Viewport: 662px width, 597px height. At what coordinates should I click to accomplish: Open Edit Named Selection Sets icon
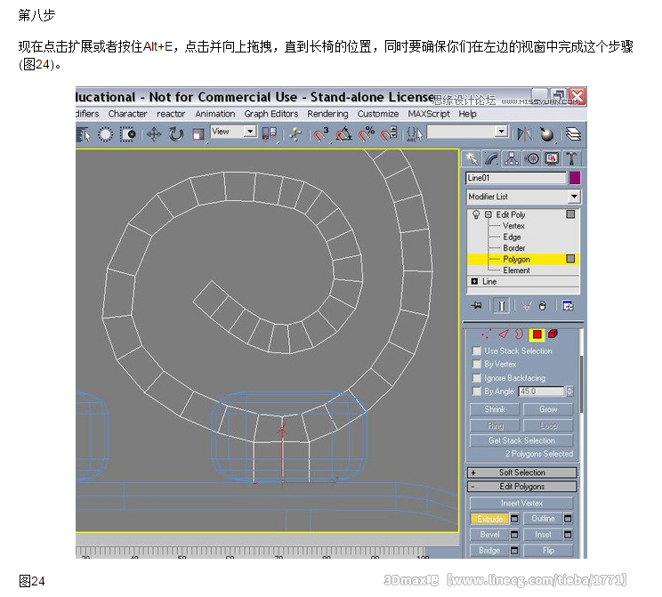414,134
